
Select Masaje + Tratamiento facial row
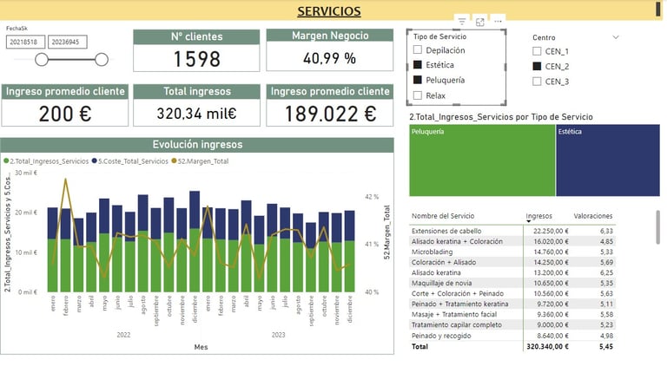[512, 314]
